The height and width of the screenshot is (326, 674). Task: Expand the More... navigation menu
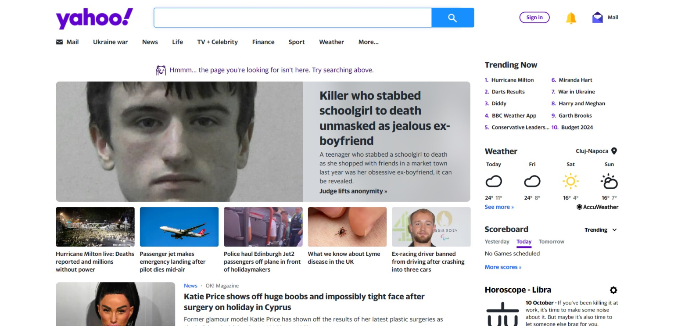[x=368, y=42]
